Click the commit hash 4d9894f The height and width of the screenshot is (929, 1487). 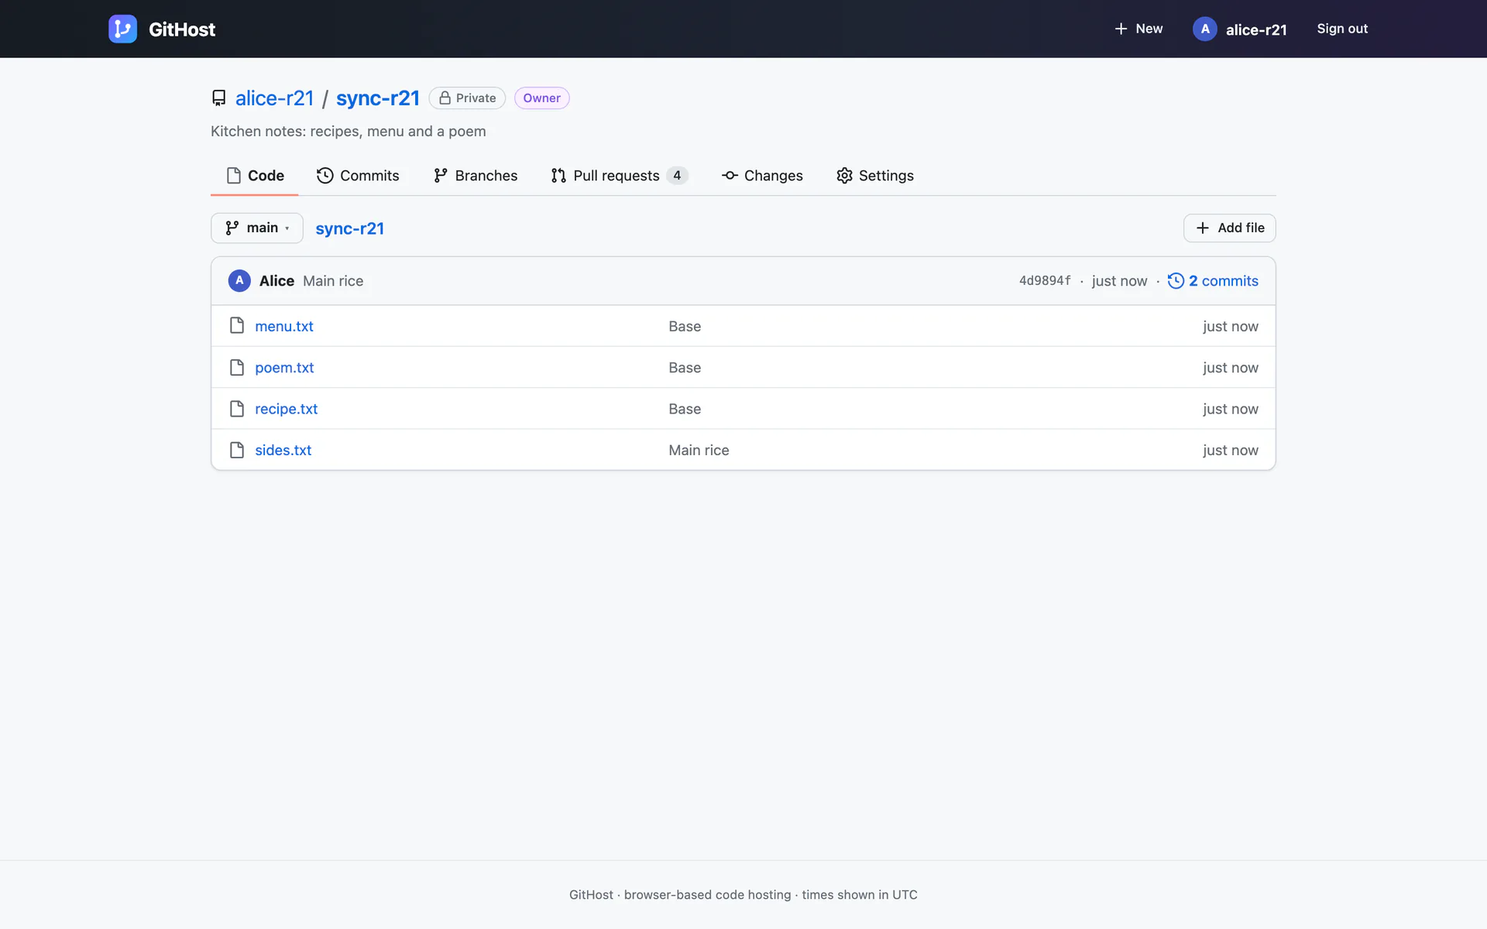pyautogui.click(x=1045, y=281)
